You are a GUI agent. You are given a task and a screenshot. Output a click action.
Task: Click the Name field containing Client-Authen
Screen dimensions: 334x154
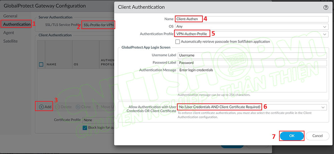pyautogui.click(x=252, y=19)
